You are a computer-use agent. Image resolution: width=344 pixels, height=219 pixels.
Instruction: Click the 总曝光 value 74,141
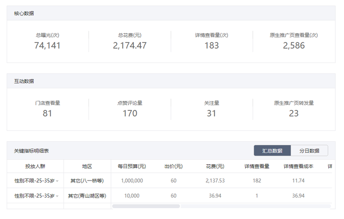pos(47,46)
